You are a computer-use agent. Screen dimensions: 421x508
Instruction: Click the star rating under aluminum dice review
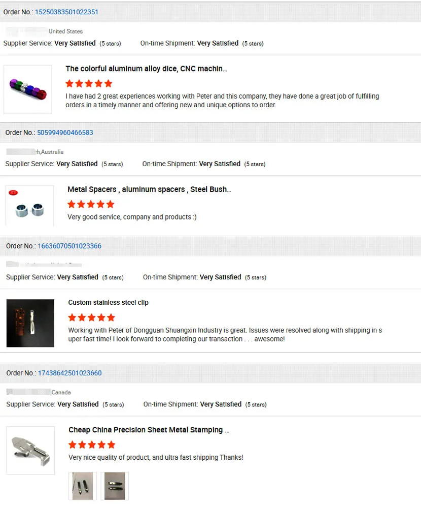point(89,83)
